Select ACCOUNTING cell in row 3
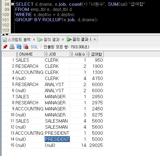 click(30, 72)
